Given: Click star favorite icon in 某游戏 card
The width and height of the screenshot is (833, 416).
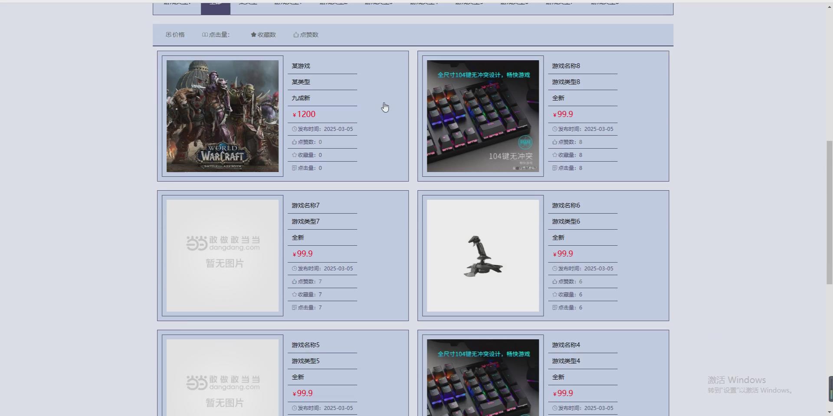Looking at the screenshot, I should [294, 155].
